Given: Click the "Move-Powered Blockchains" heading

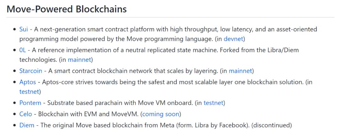Looking at the screenshot, I should click(x=67, y=9).
